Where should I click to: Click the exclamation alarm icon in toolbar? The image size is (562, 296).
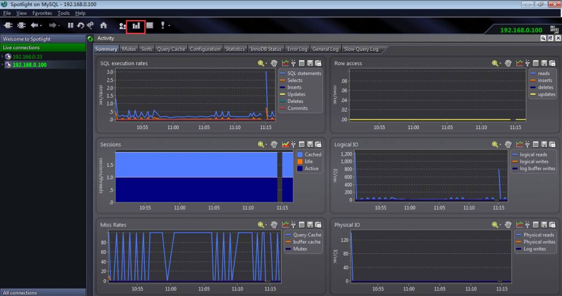pyautogui.click(x=162, y=25)
